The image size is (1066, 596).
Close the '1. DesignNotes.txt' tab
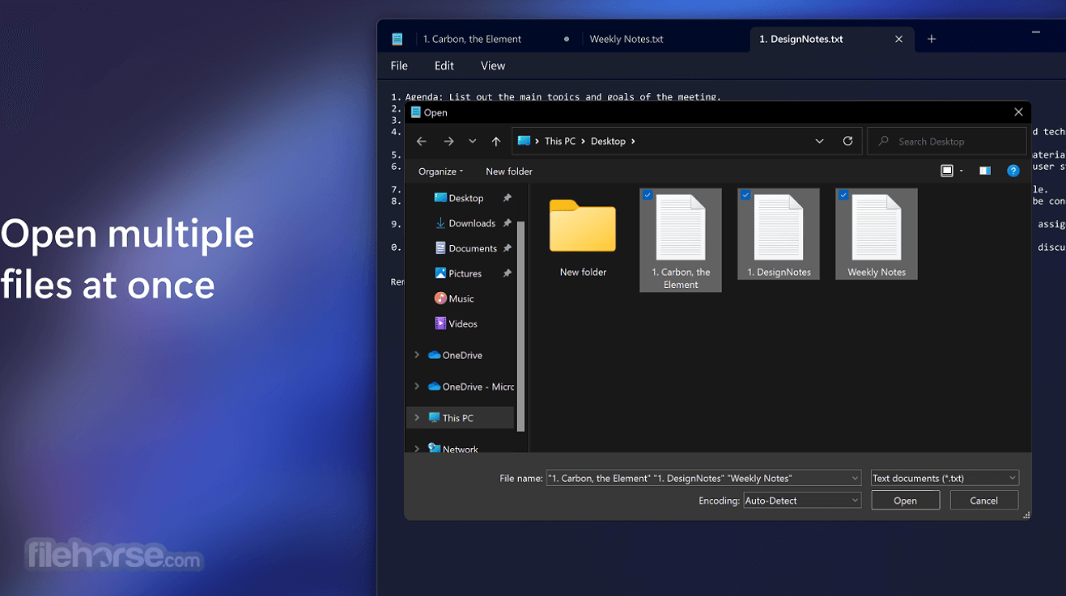point(898,39)
